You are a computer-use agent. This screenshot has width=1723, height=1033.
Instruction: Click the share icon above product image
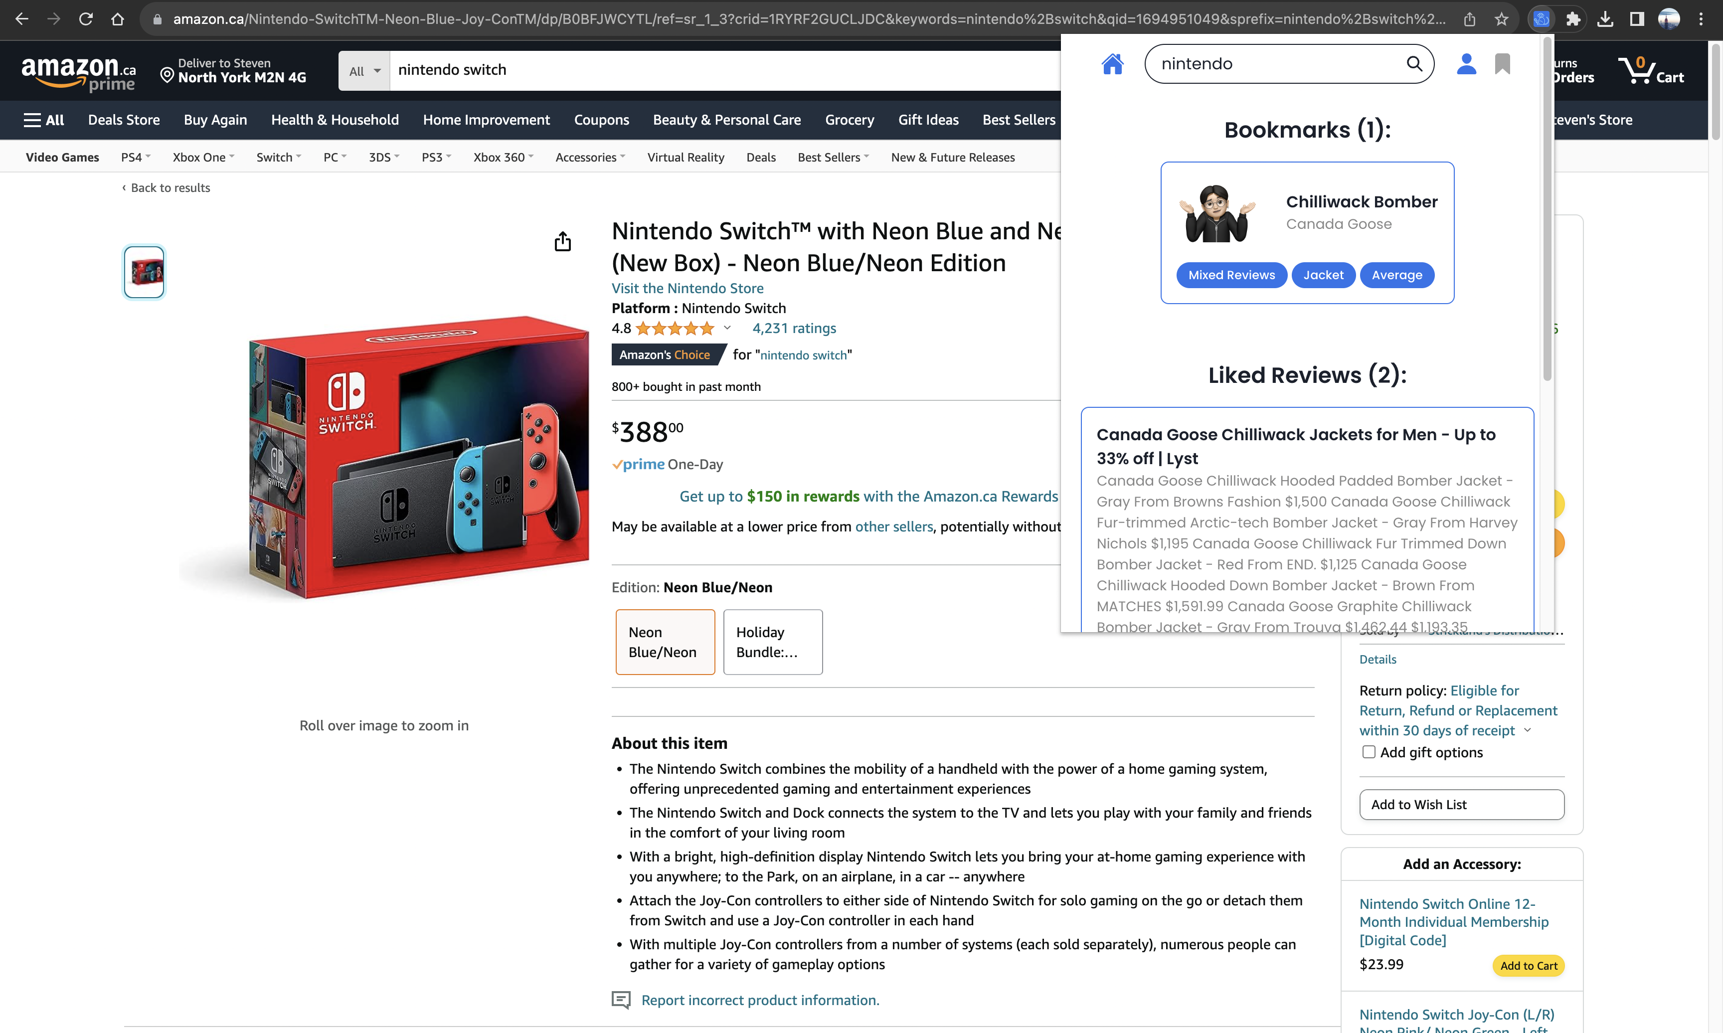562,241
